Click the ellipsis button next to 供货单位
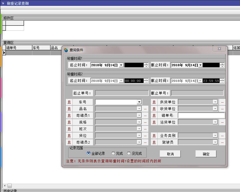 click(x=222, y=102)
